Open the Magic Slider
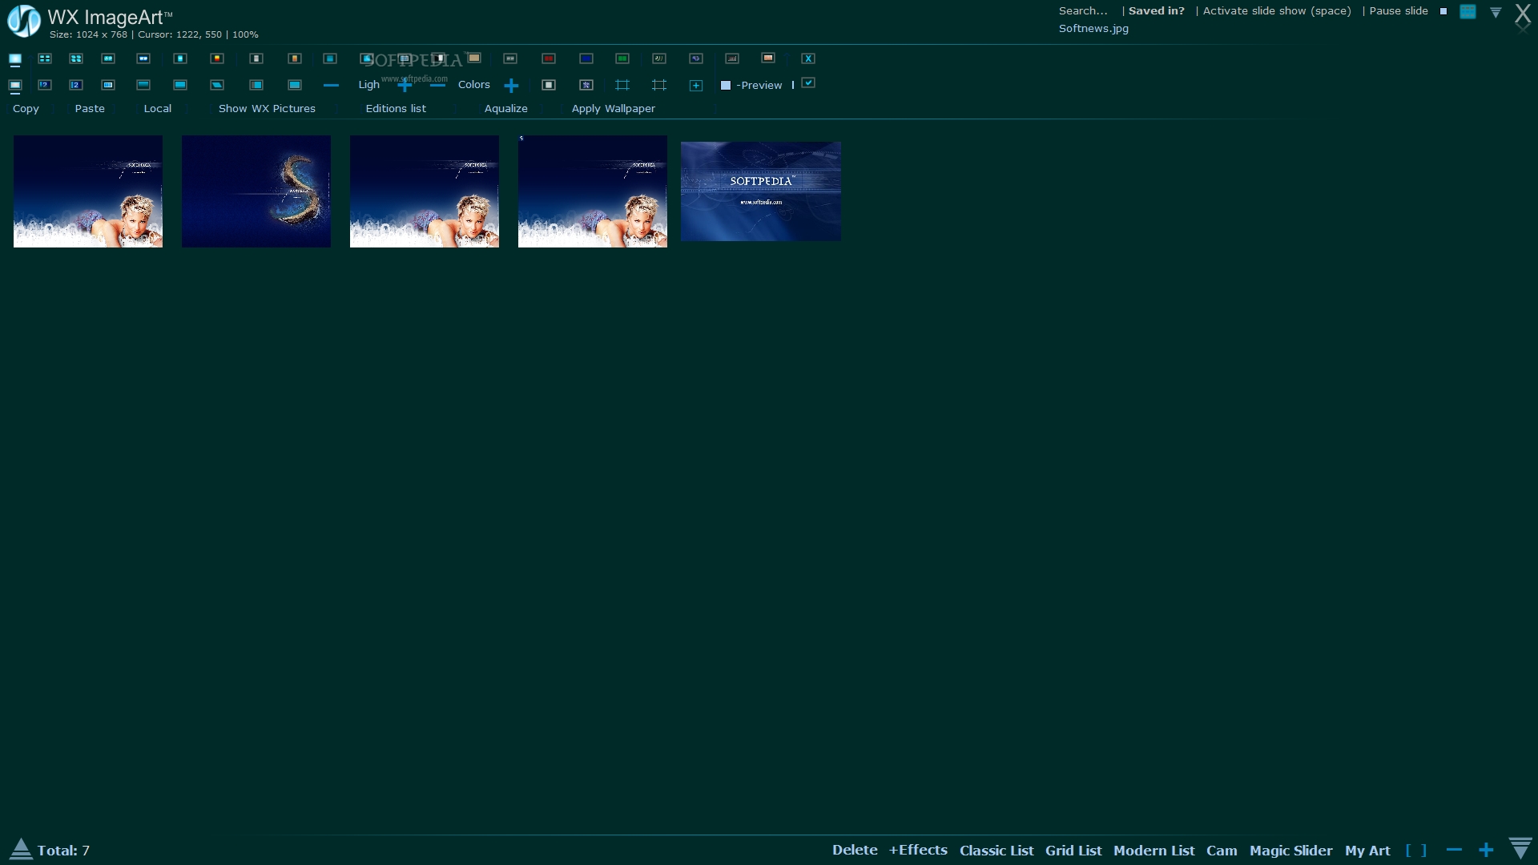Image resolution: width=1538 pixels, height=865 pixels. (x=1290, y=851)
